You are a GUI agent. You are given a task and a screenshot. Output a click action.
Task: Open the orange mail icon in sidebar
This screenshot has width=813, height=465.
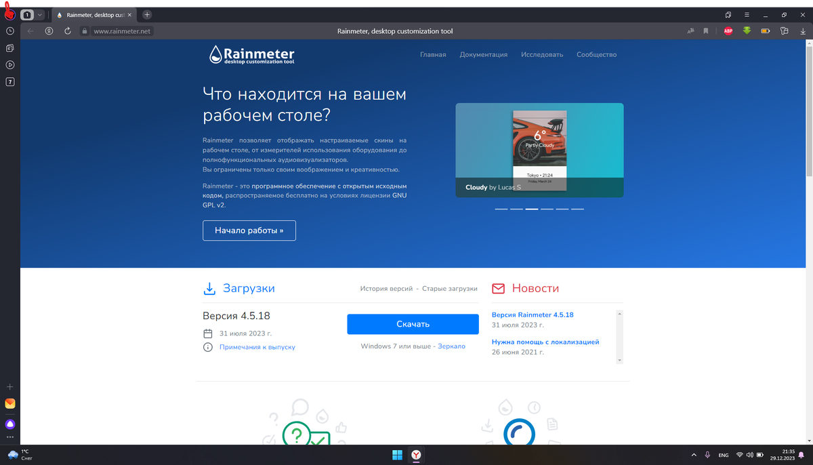click(10, 403)
